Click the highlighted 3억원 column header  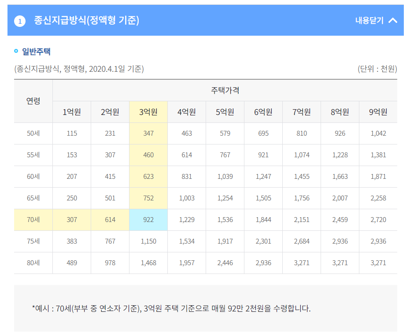pyautogui.click(x=148, y=112)
